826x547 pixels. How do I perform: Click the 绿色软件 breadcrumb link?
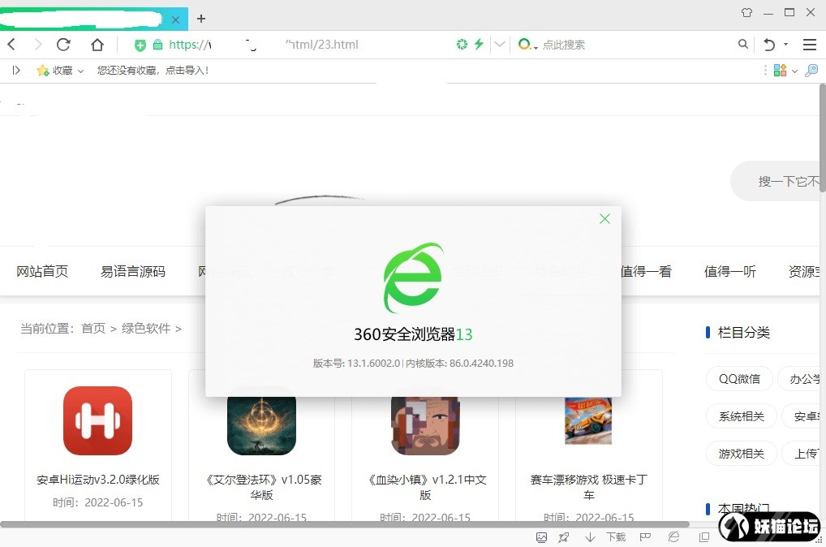point(146,329)
